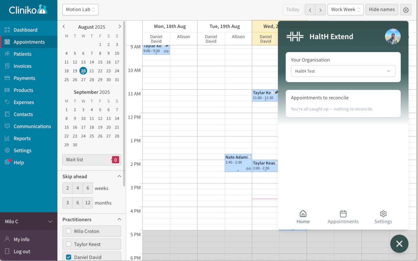
Task: Click the Communications chat icon
Action: (x=7, y=126)
